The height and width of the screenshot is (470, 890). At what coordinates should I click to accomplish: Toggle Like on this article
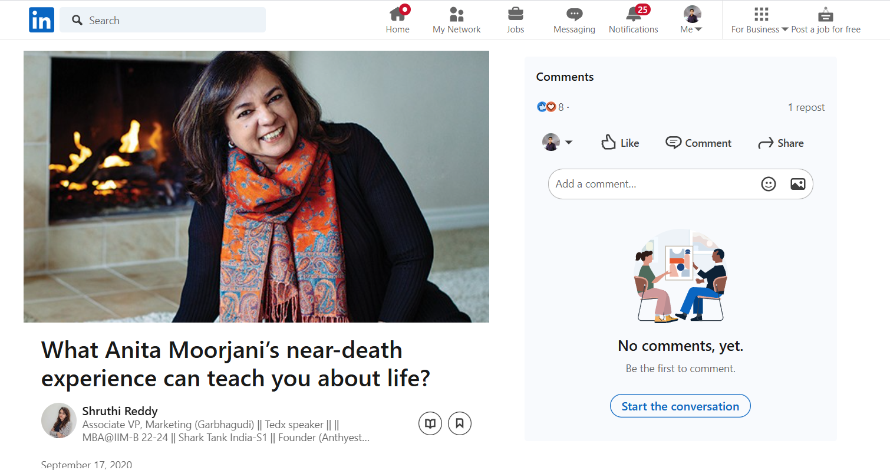click(619, 143)
